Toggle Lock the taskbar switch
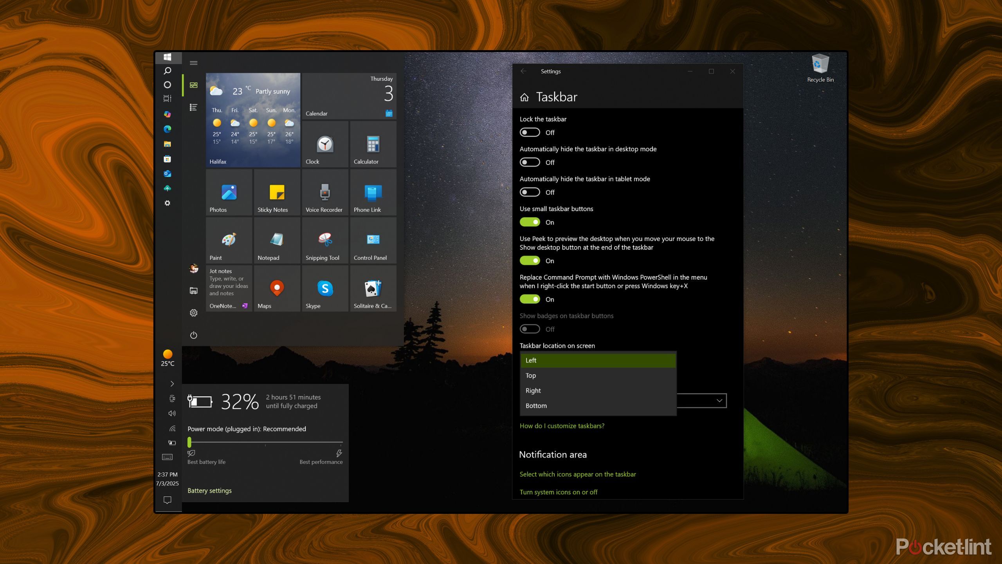This screenshot has height=564, width=1002. [x=530, y=133]
